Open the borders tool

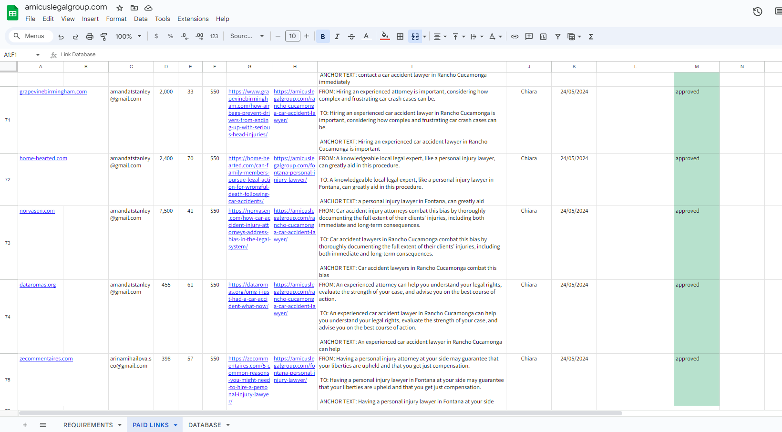(x=400, y=37)
